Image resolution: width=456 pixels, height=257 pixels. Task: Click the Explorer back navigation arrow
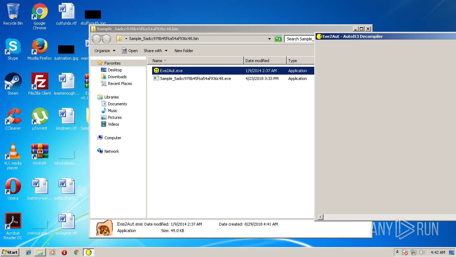96,39
